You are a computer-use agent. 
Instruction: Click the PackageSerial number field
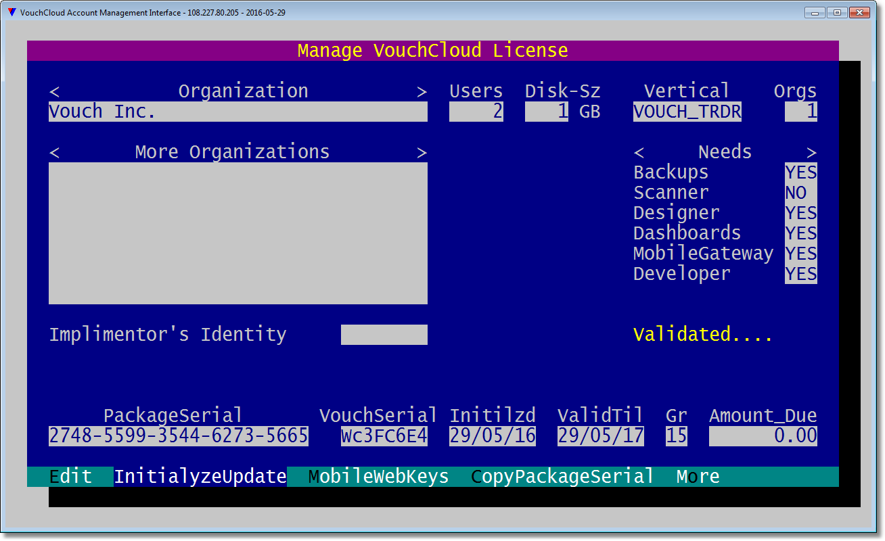(179, 436)
